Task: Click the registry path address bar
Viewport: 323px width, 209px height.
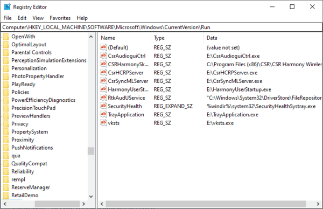Action: (161, 27)
